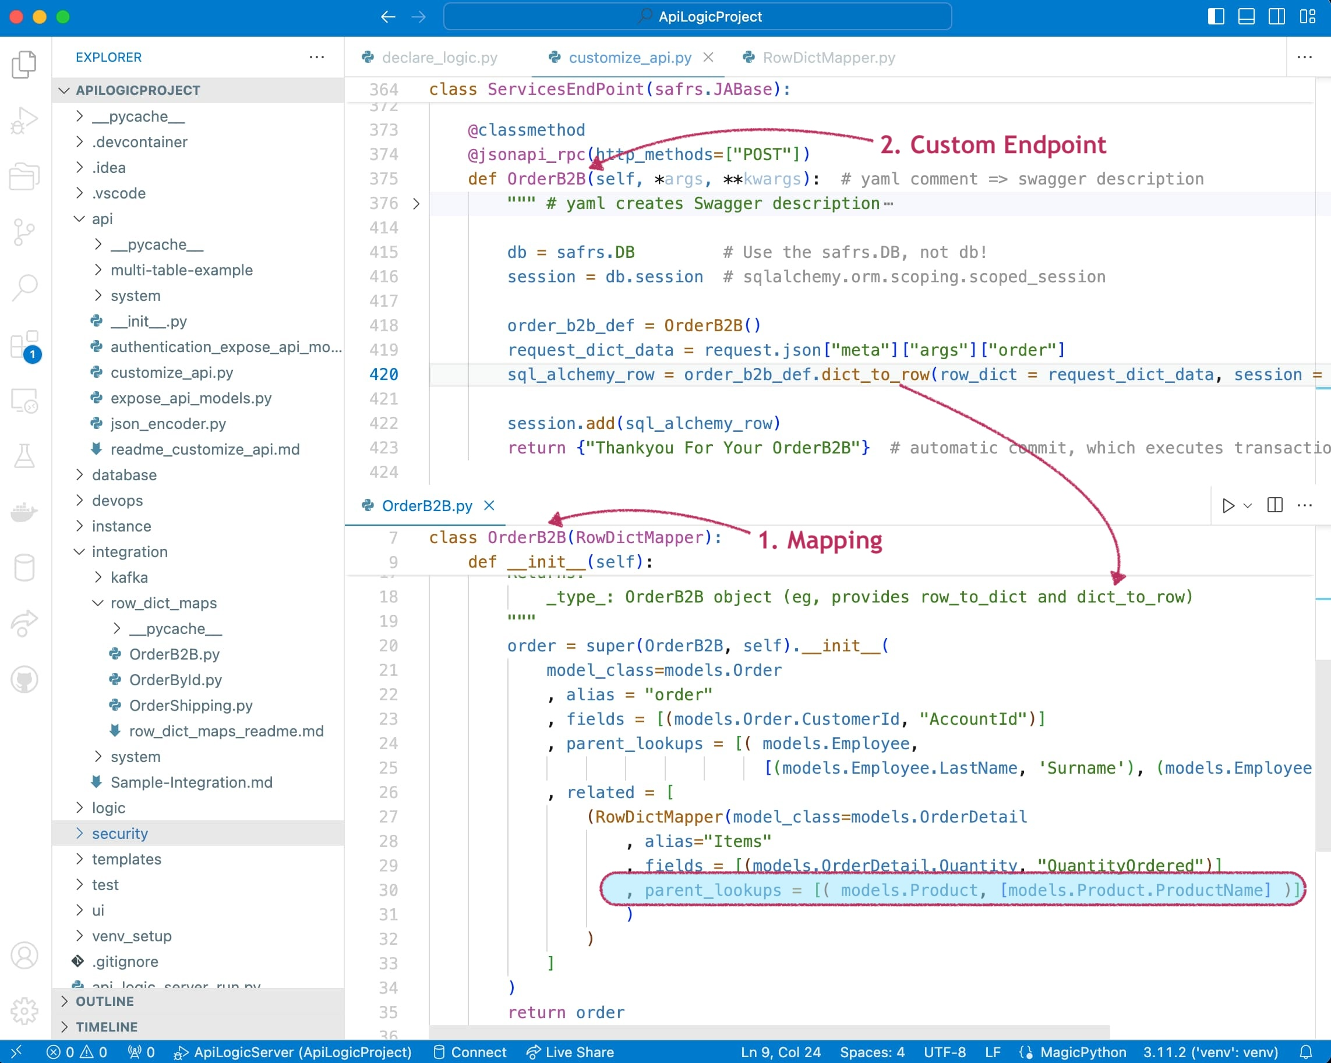Open more actions for upper editor group

[1304, 56]
